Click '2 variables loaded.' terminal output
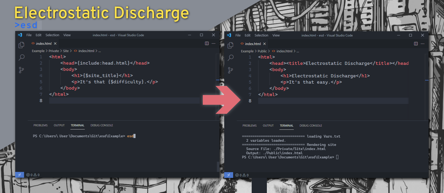Viewport: 444px width, 193px height. coord(266,140)
